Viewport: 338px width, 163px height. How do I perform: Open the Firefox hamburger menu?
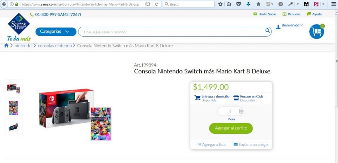[x=333, y=4]
